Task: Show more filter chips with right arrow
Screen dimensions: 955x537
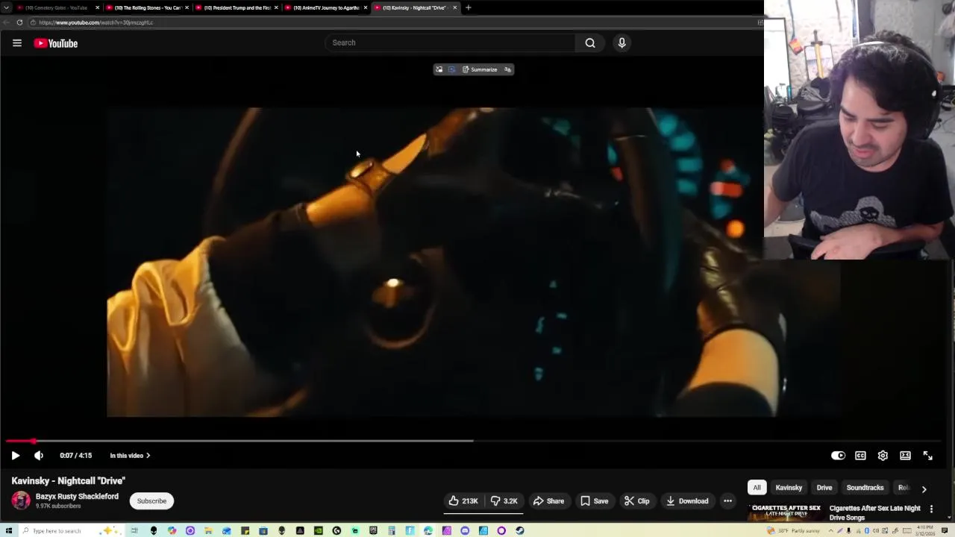Action: coord(924,489)
